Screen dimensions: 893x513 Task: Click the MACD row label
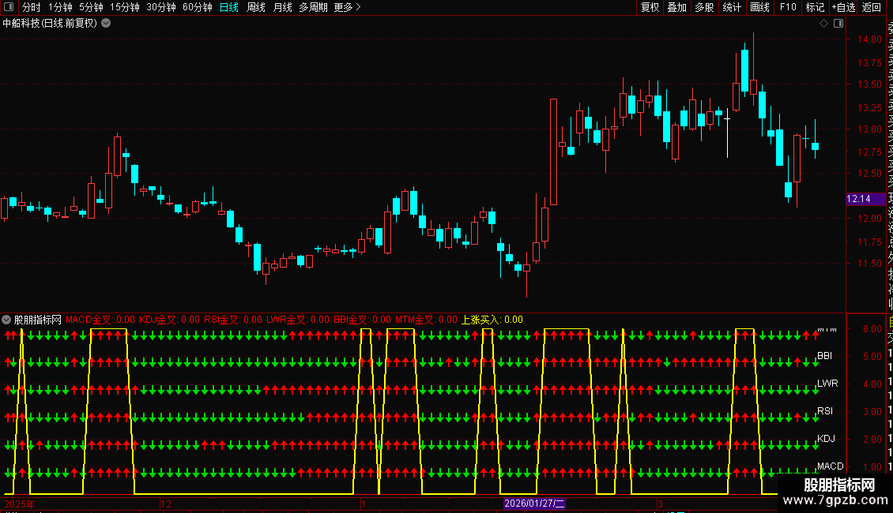pyautogui.click(x=831, y=466)
